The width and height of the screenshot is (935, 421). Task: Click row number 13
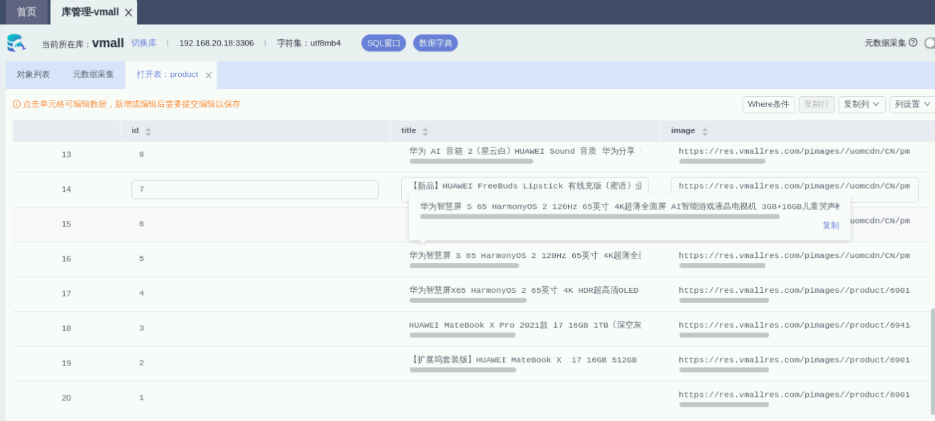pyautogui.click(x=66, y=154)
